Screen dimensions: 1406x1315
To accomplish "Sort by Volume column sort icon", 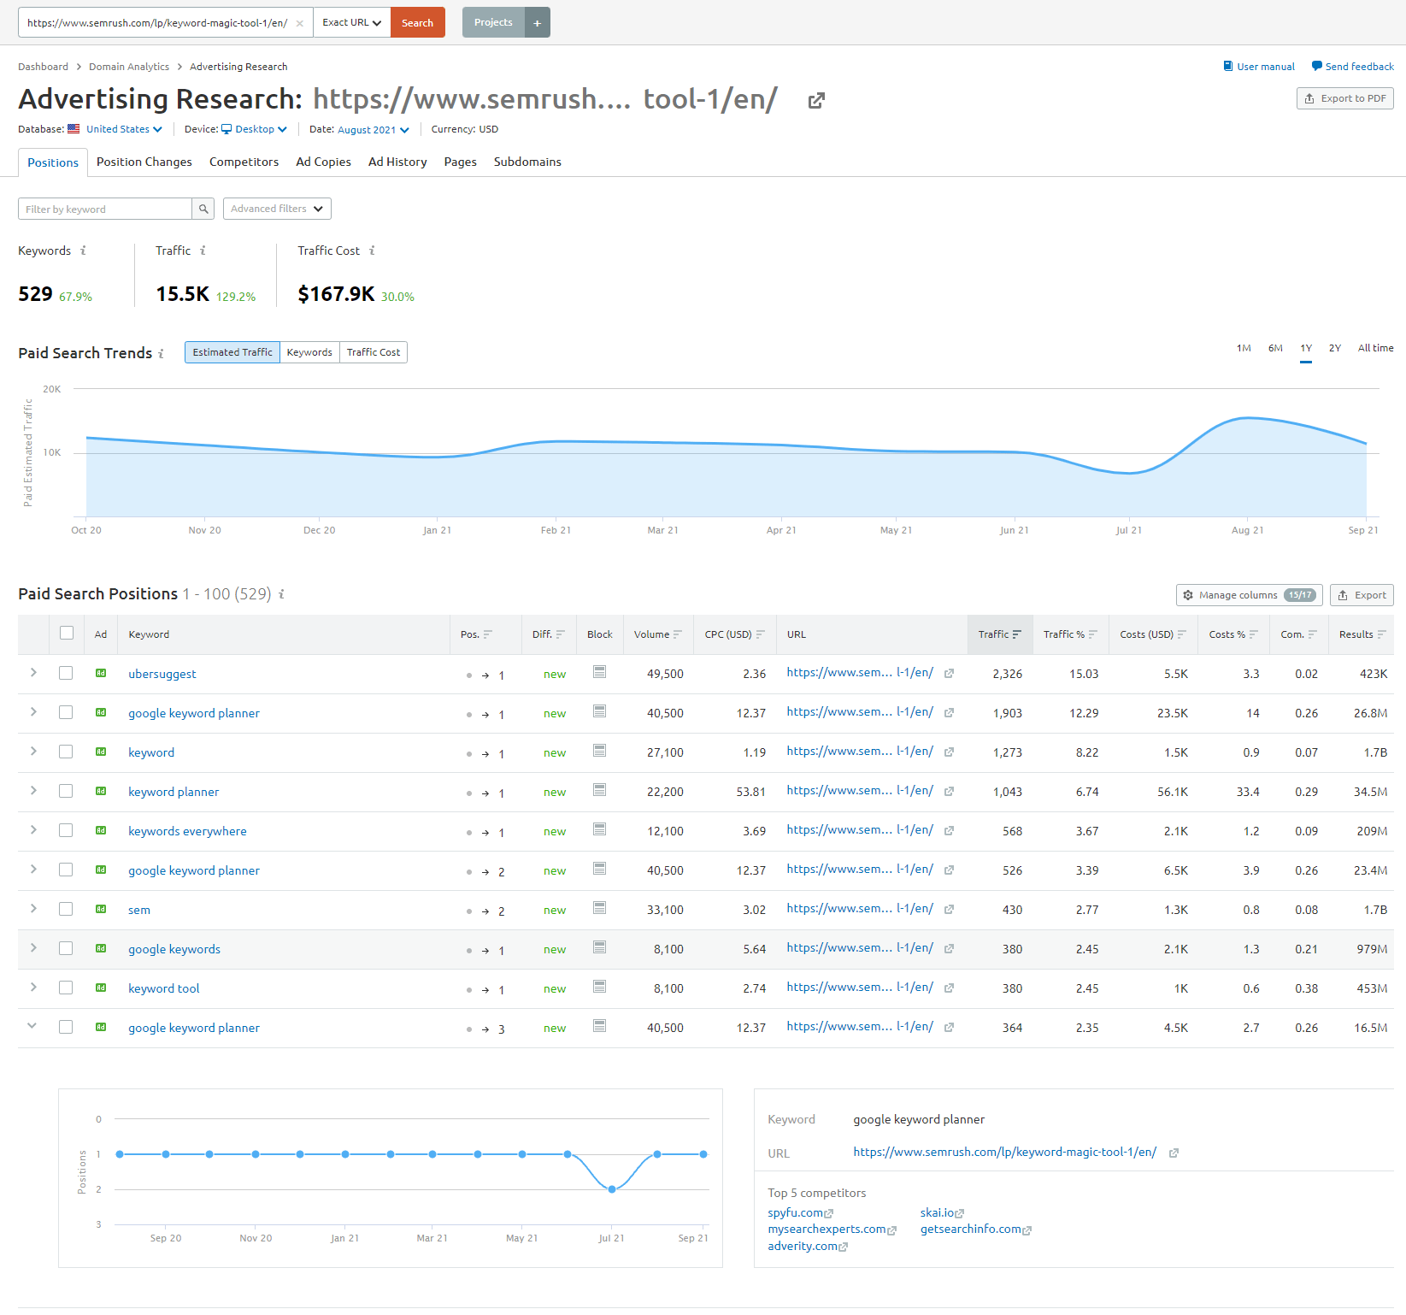I will [678, 634].
